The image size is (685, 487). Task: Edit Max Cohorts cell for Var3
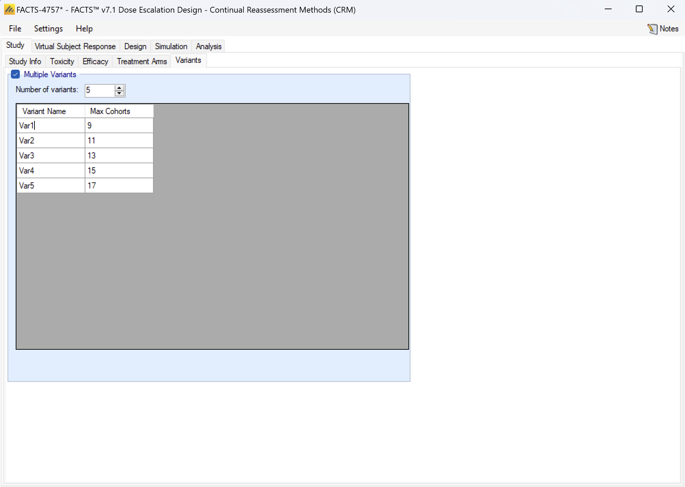pos(118,155)
